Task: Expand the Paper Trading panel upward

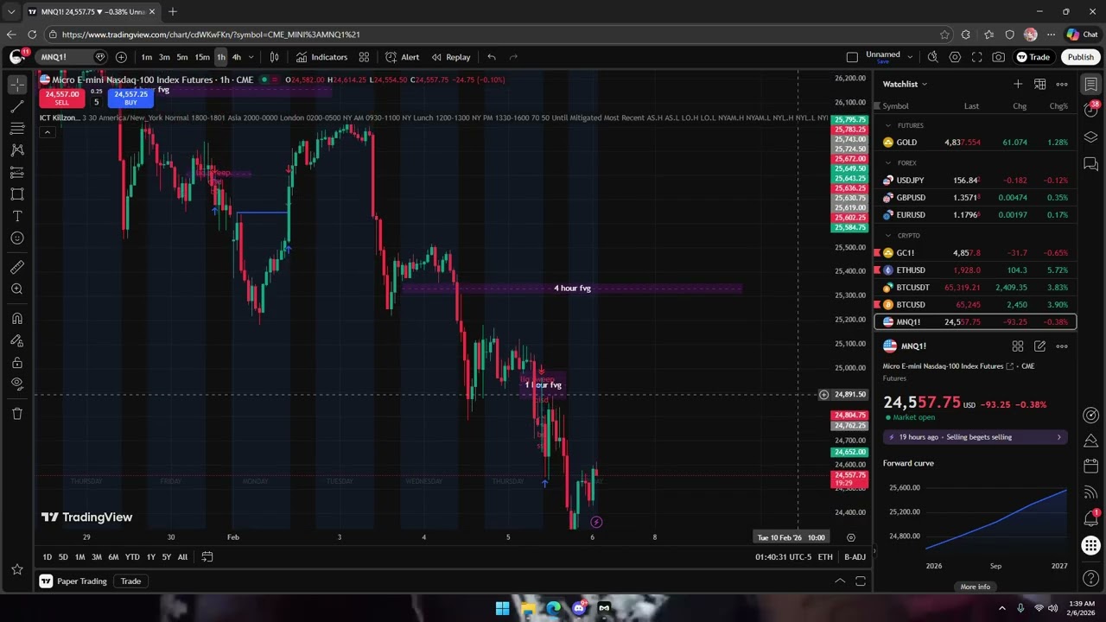Action: click(839, 581)
